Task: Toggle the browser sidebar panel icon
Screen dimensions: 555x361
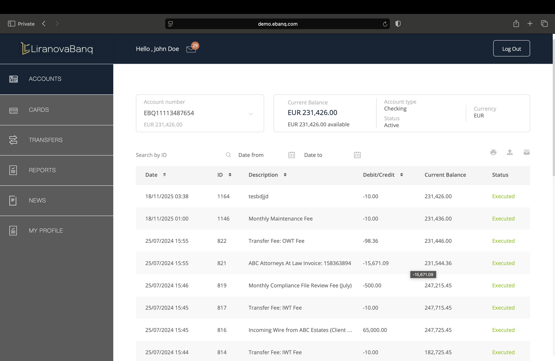Action: [x=11, y=24]
